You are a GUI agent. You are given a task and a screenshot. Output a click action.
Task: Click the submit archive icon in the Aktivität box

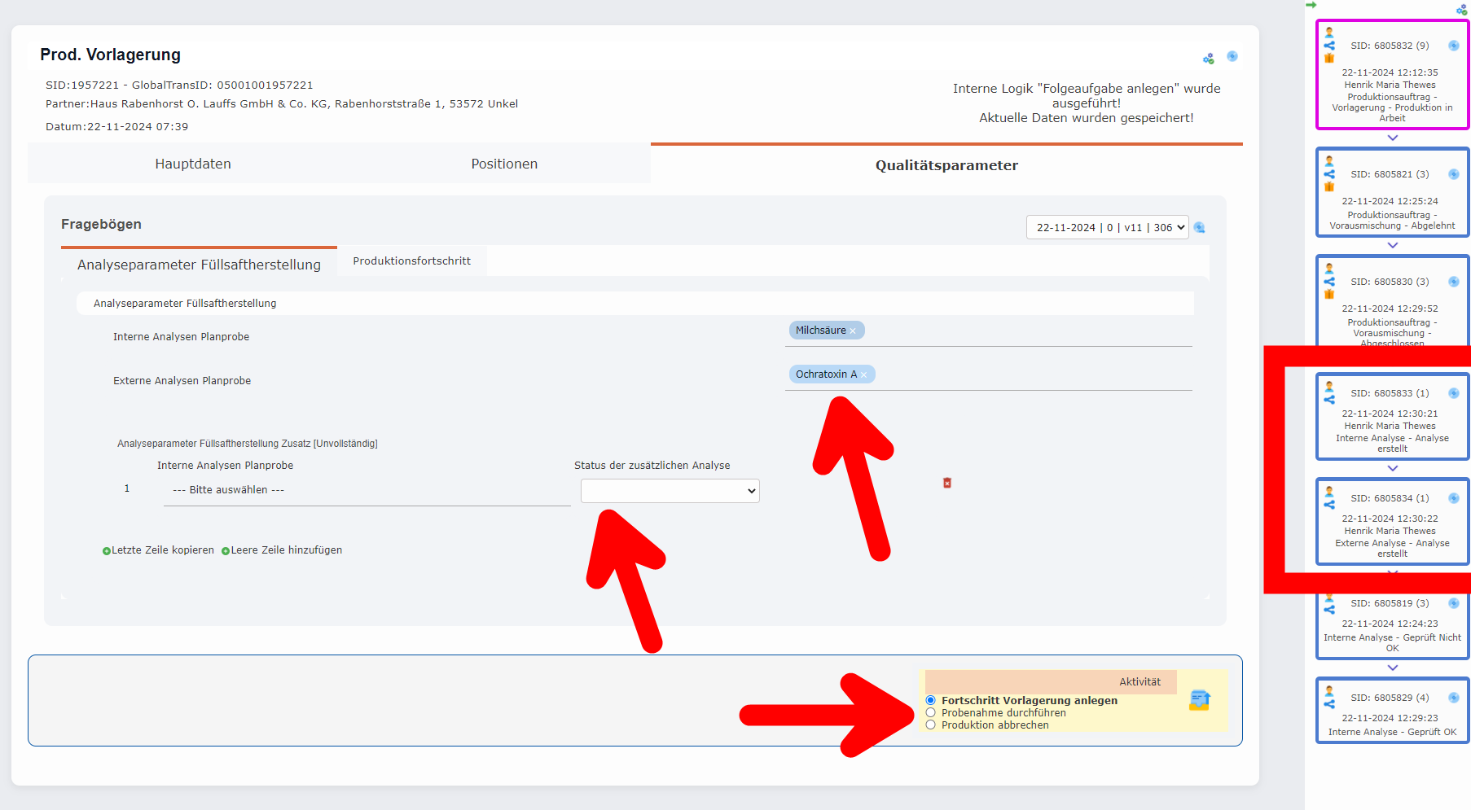click(1197, 700)
